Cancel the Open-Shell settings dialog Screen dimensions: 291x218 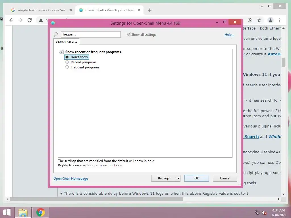(225, 178)
